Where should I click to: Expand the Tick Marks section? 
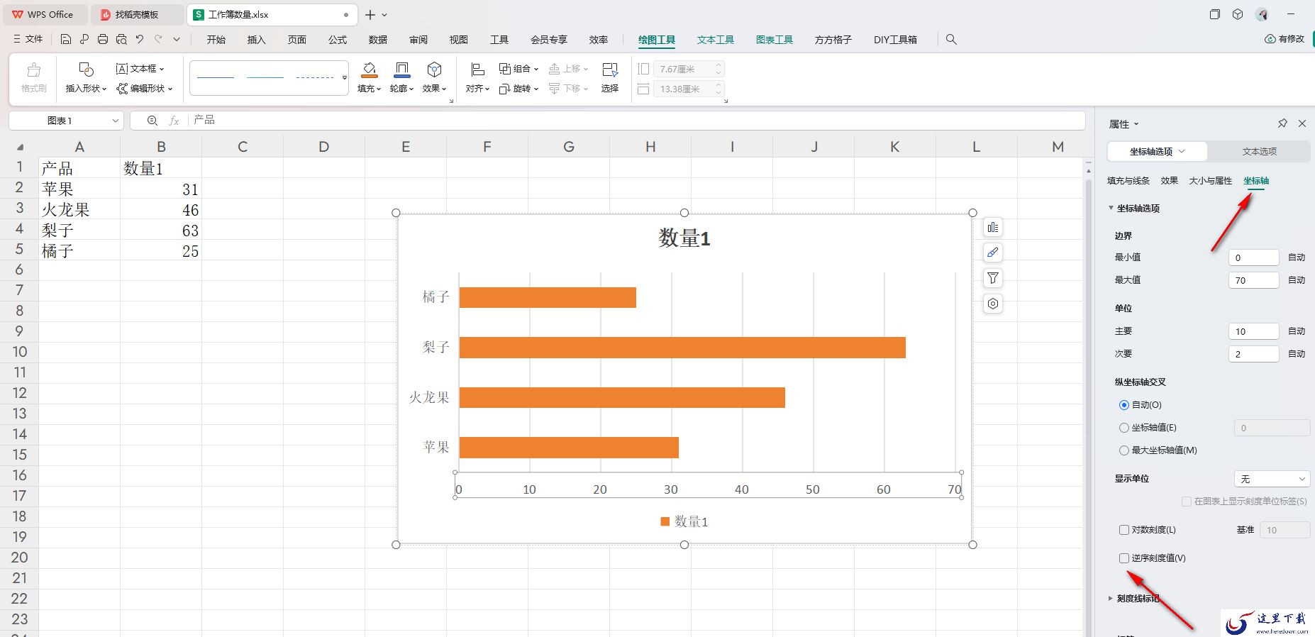1111,598
